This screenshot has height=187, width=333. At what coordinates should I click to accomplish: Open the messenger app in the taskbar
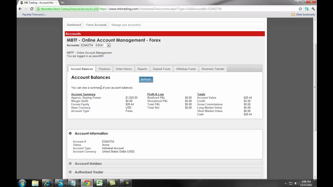point(61,183)
